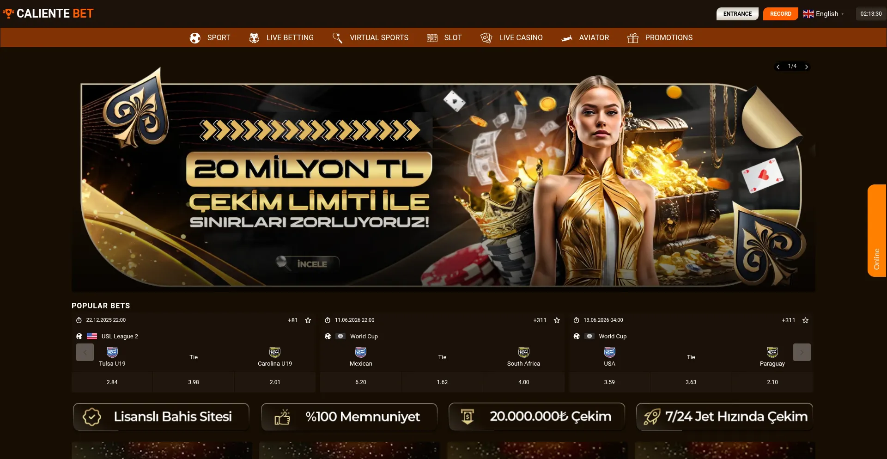The width and height of the screenshot is (887, 459).
Task: Click the Live Casino cards icon
Action: click(486, 38)
